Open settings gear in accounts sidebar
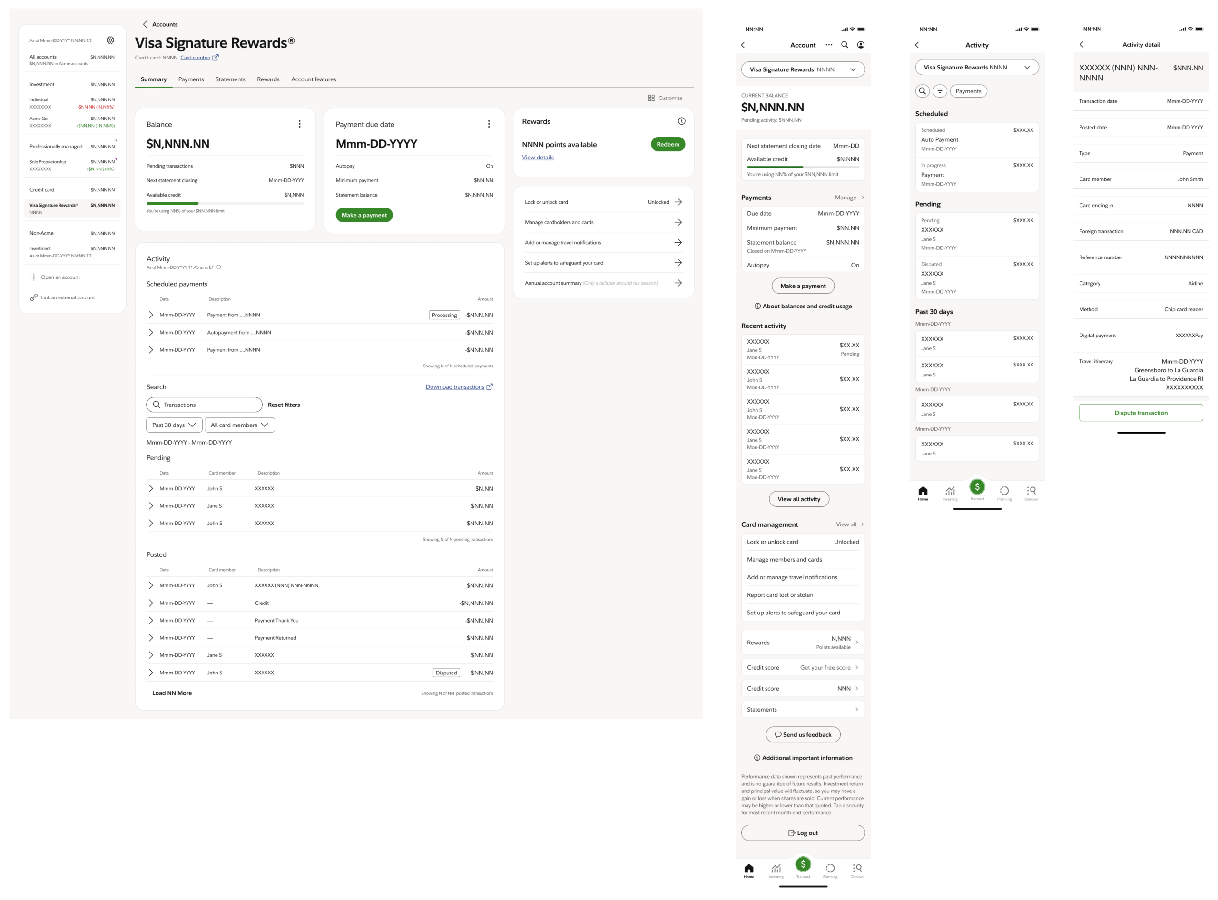The image size is (1218, 900). (x=110, y=40)
